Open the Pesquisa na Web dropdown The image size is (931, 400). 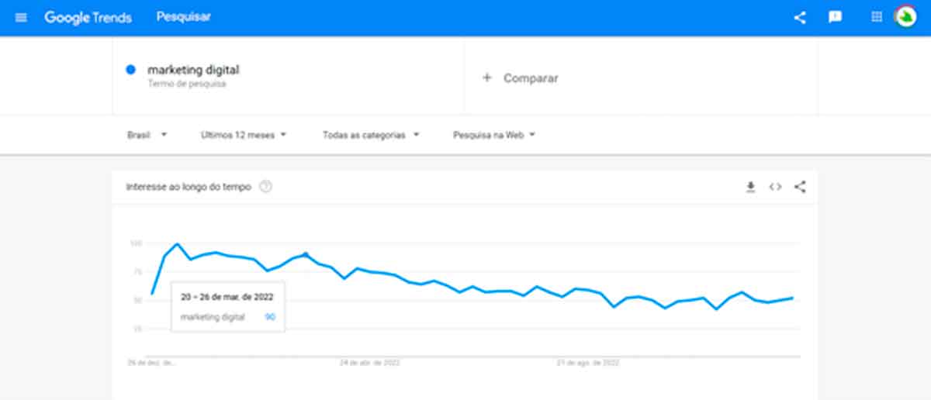pyautogui.click(x=494, y=135)
